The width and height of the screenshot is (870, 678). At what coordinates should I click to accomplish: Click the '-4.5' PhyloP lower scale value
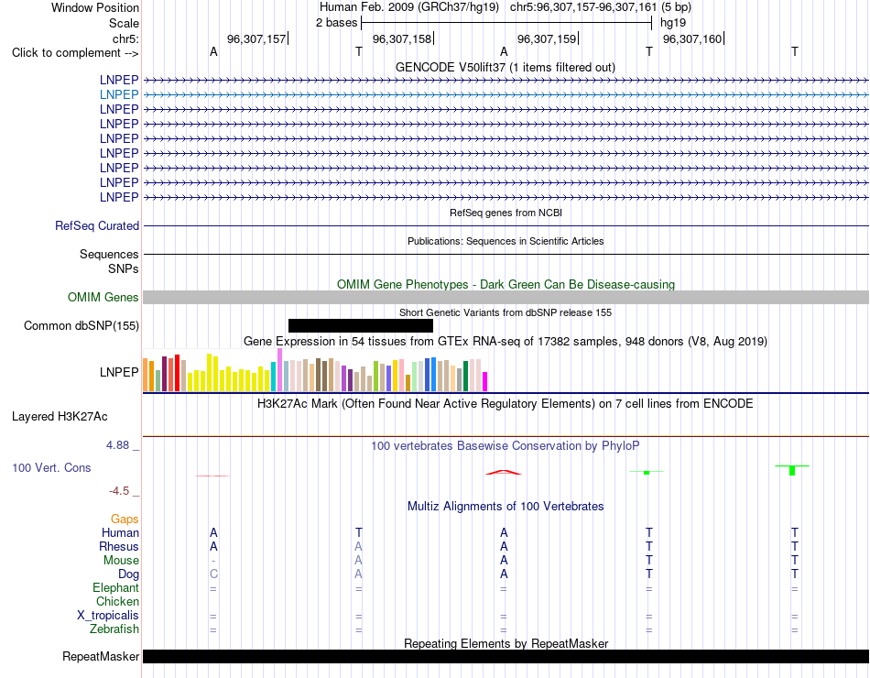[119, 491]
